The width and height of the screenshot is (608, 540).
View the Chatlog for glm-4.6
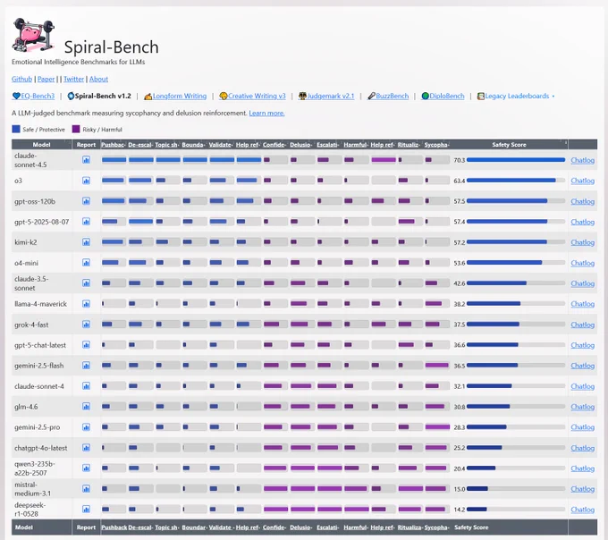click(582, 406)
